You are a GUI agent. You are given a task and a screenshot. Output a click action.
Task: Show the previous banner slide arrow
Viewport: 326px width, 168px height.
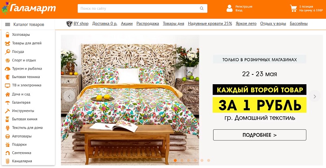[69, 96]
